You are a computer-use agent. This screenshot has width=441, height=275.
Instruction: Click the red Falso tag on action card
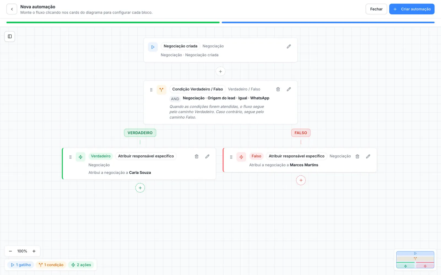click(256, 156)
